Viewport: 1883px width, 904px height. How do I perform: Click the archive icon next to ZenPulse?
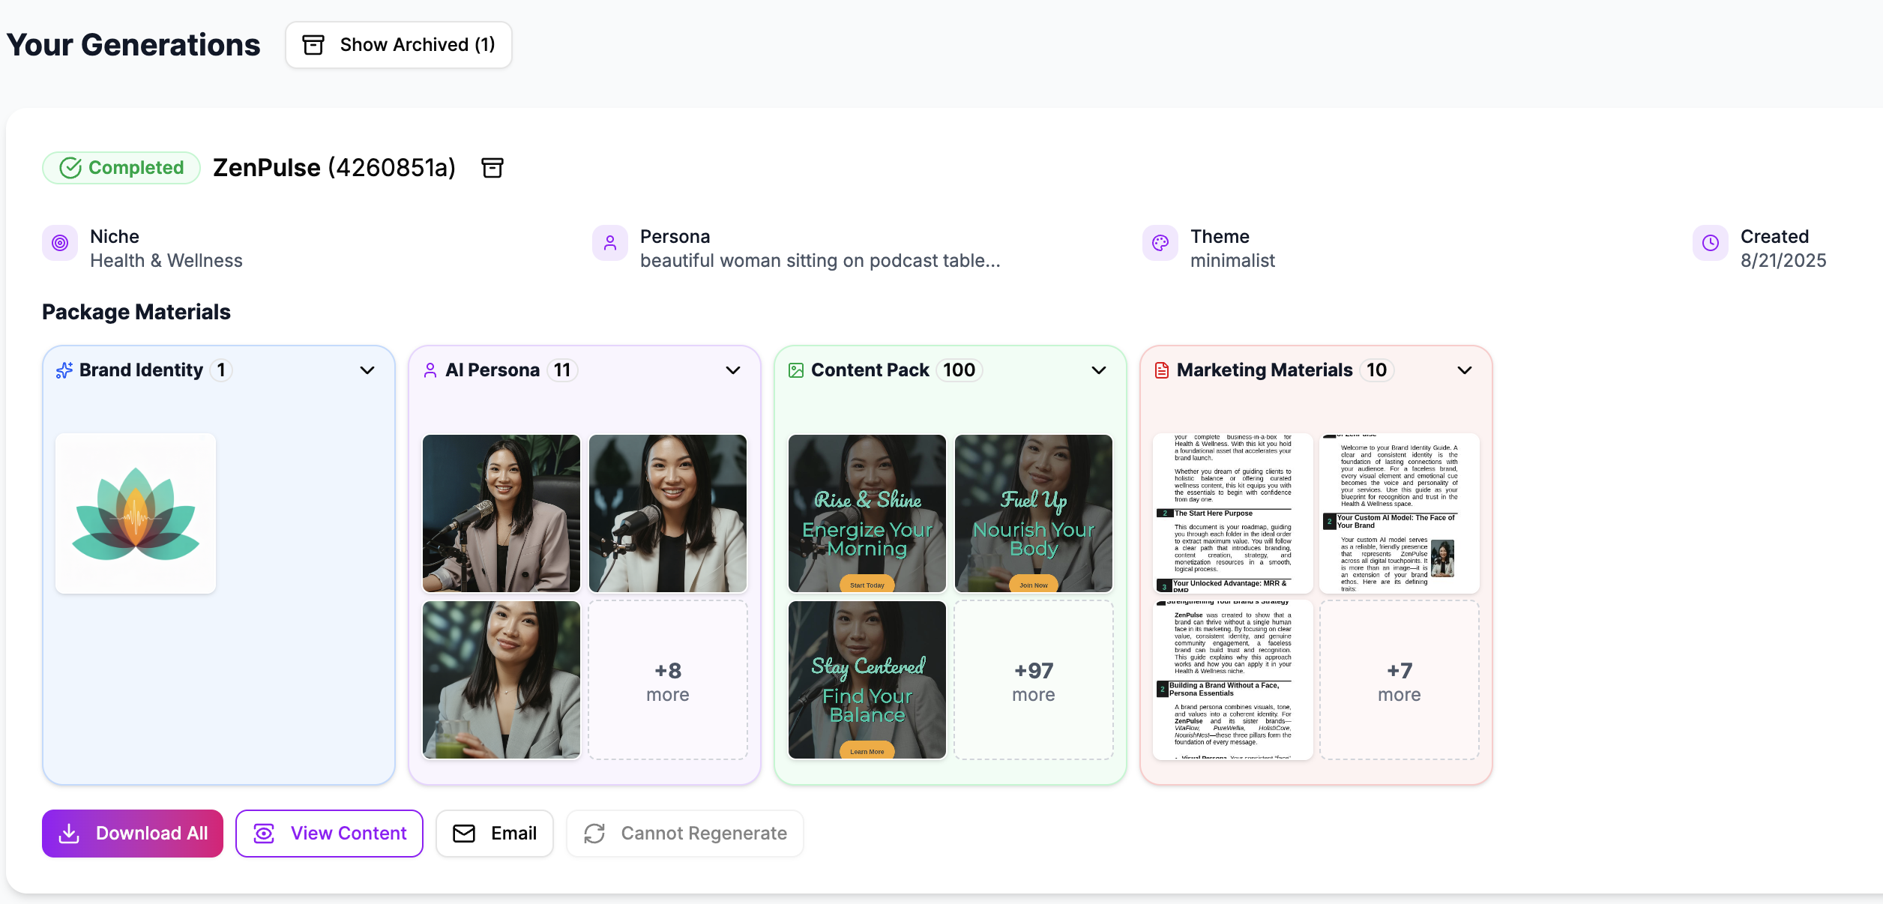[x=492, y=168]
